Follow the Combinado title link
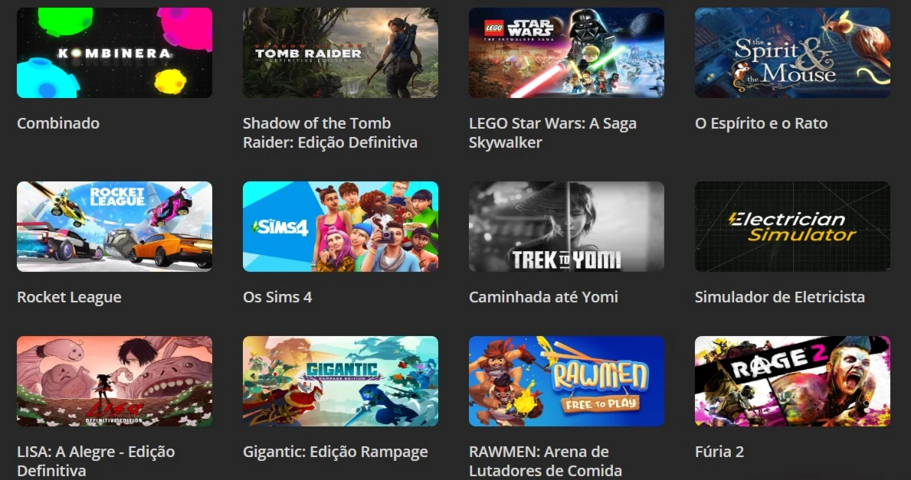This screenshot has height=480, width=911. pos(58,123)
